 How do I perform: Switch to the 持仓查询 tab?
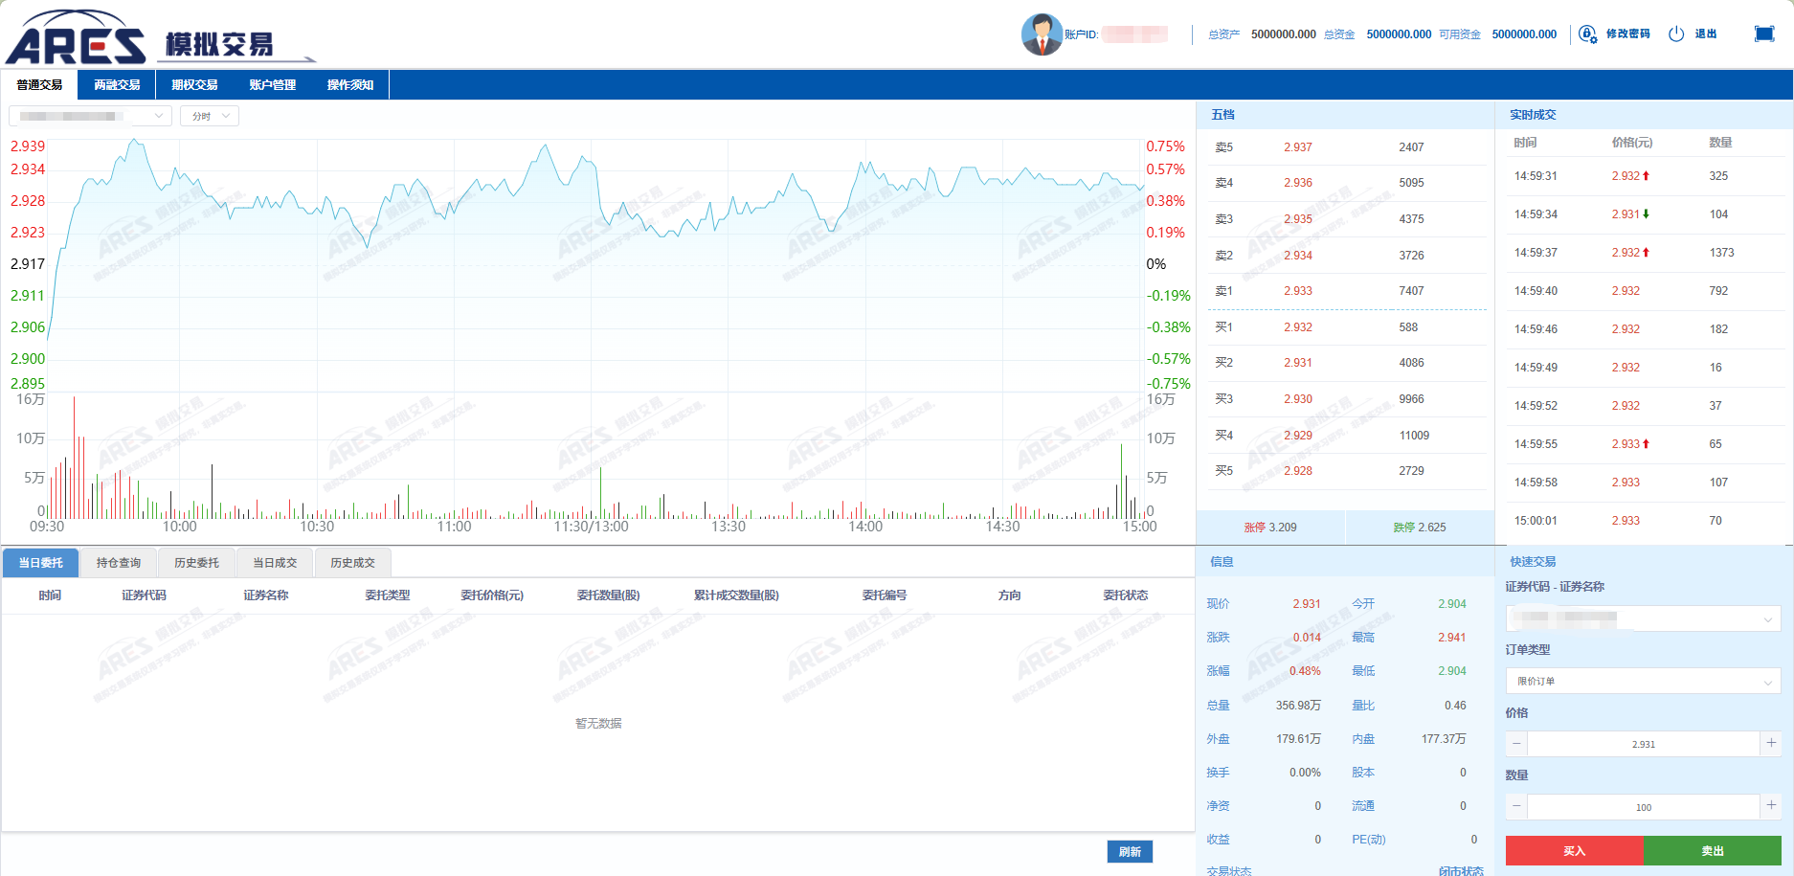point(119,563)
